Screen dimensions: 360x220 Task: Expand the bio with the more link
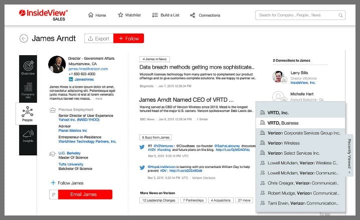point(99,99)
